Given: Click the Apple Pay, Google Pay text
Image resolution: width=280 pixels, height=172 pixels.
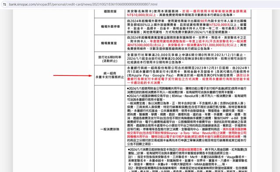Looking at the screenshot, I should pos(150,76).
